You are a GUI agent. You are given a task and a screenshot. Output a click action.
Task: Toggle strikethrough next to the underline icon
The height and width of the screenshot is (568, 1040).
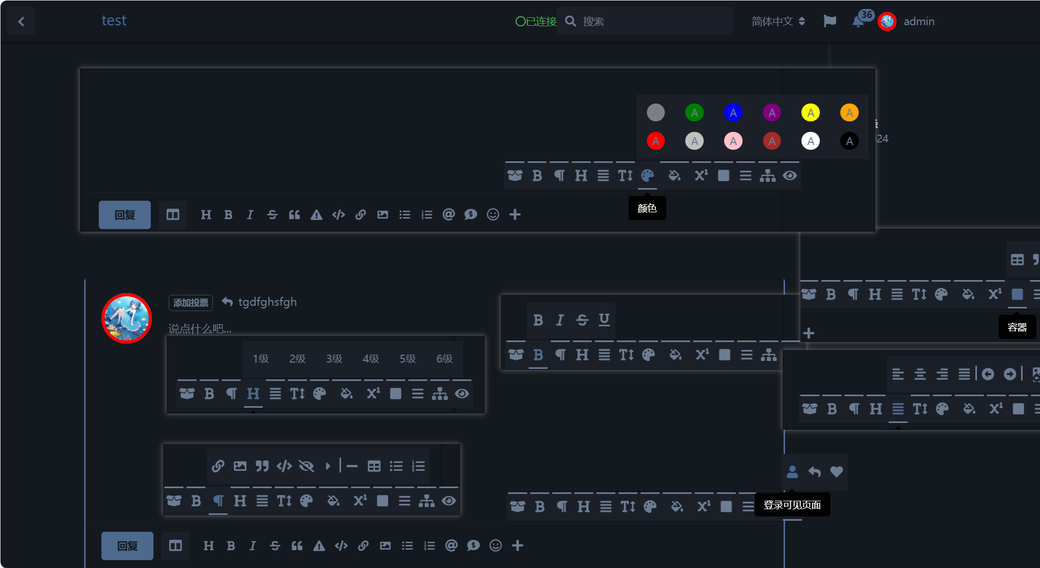click(x=582, y=319)
